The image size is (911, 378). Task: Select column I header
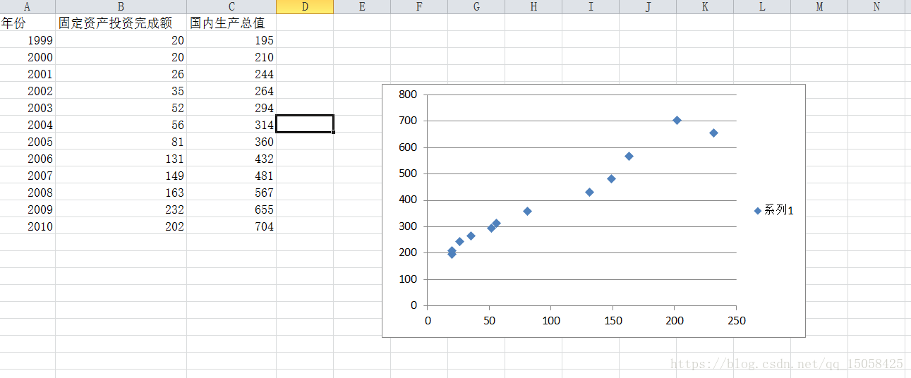point(591,6)
